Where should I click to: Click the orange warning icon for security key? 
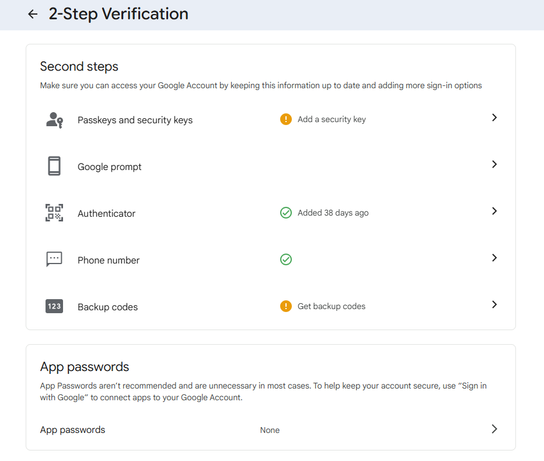[x=286, y=119]
